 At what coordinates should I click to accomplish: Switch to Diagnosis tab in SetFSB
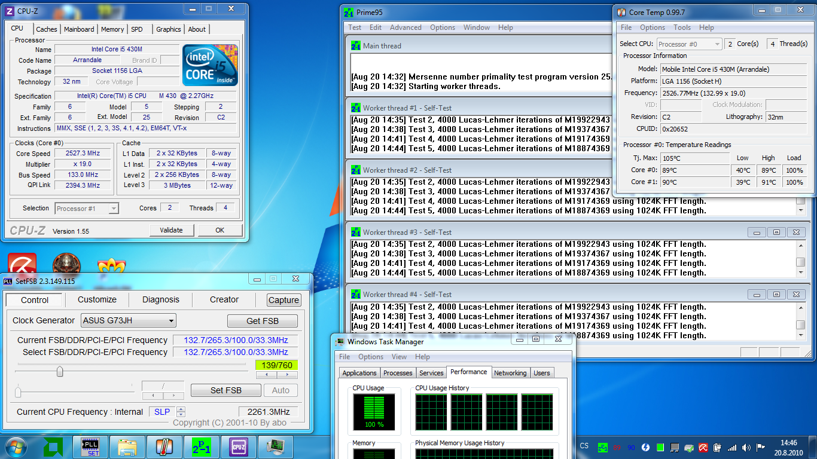pyautogui.click(x=161, y=299)
